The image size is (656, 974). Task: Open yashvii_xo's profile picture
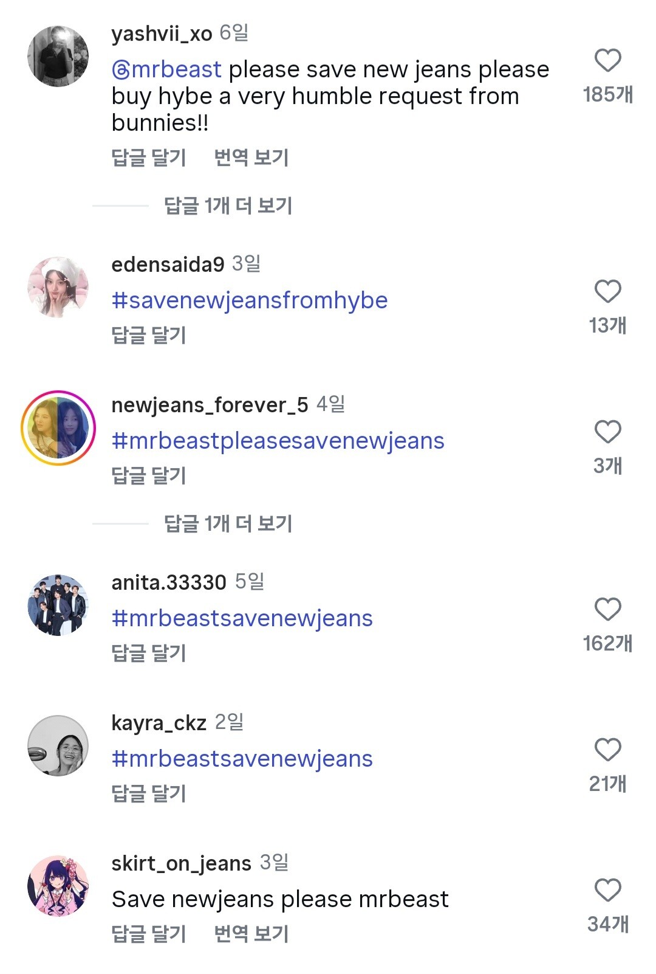click(58, 56)
